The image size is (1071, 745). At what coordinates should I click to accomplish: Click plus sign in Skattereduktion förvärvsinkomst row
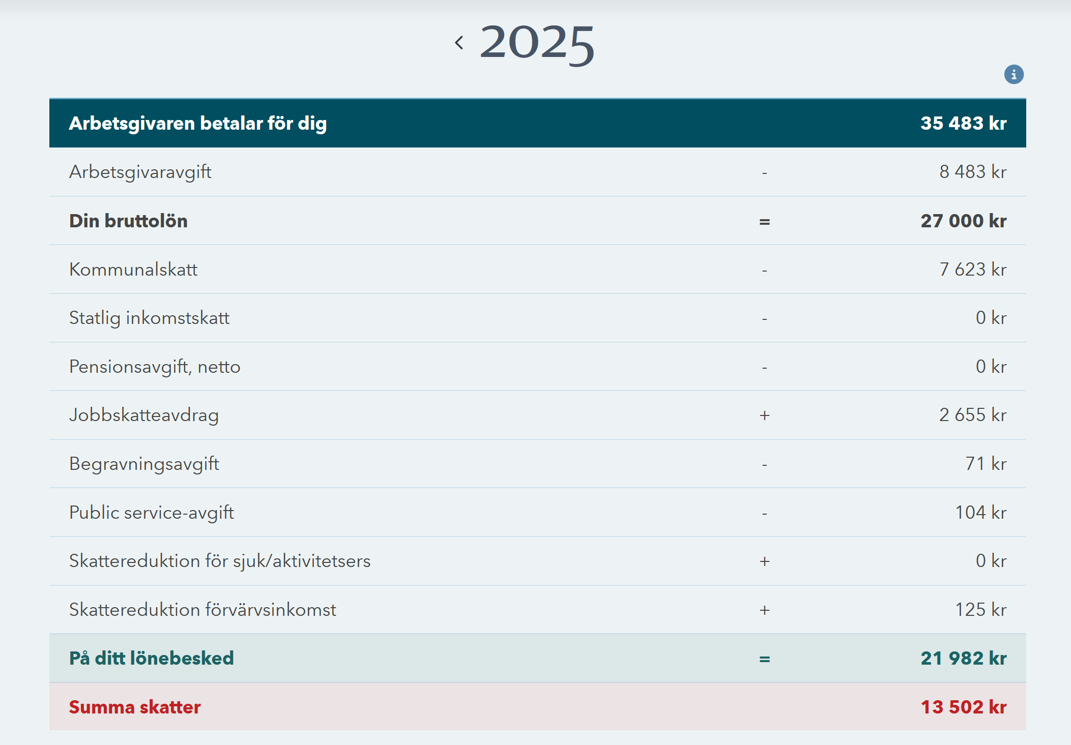(765, 610)
